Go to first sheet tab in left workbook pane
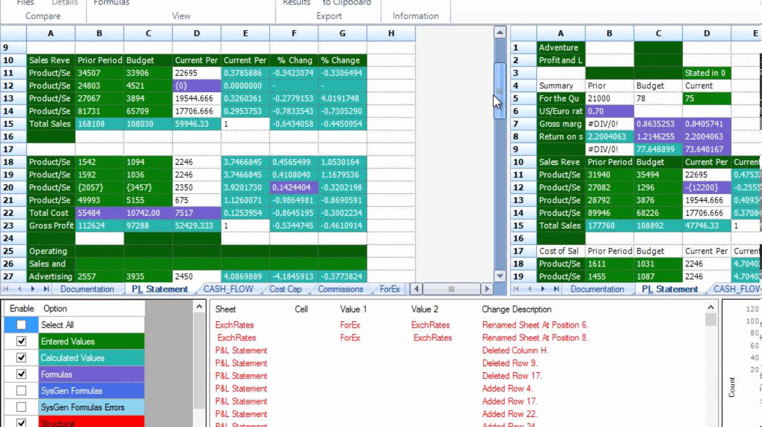The height and width of the screenshot is (427, 762). pyautogui.click(x=7, y=289)
